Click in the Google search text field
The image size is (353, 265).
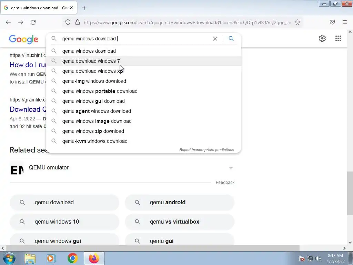135,39
